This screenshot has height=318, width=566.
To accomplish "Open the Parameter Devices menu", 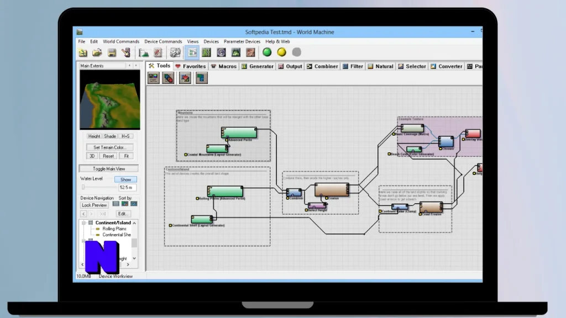I will (x=242, y=41).
